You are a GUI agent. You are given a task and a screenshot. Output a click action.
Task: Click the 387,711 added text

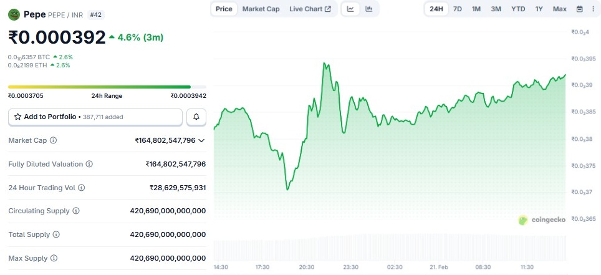103,117
